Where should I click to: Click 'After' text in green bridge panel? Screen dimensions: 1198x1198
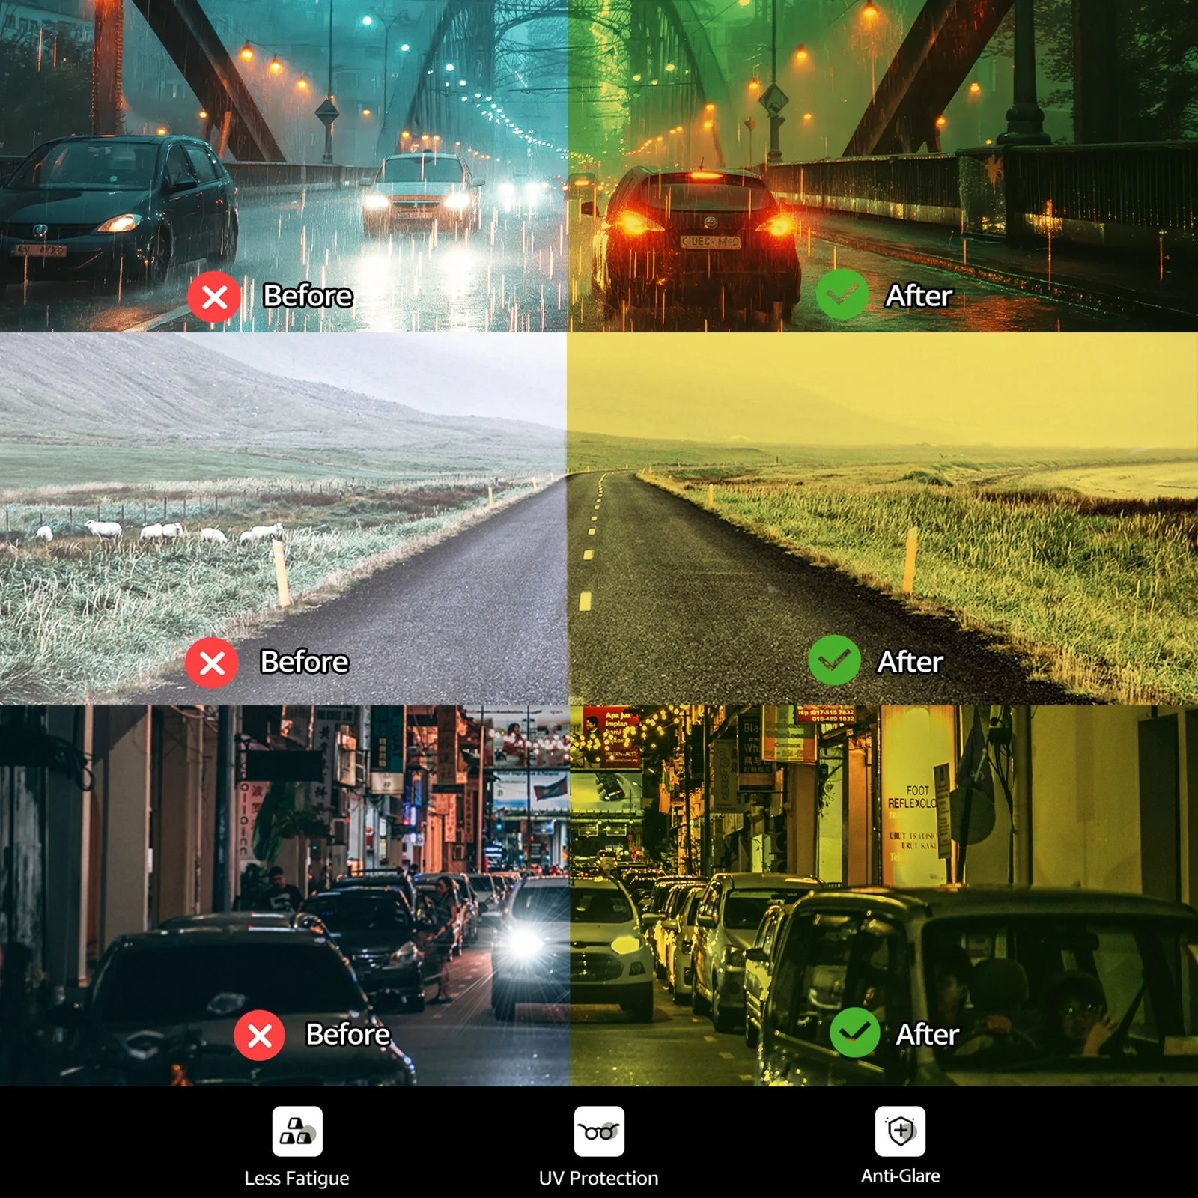pyautogui.click(x=919, y=297)
